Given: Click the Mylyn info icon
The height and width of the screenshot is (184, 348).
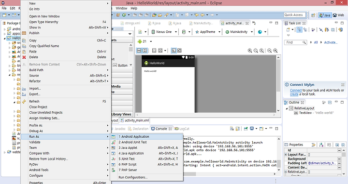Looking at the screenshot, I should pos(287,84).
